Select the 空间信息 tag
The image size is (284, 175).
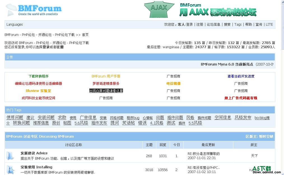point(223,118)
